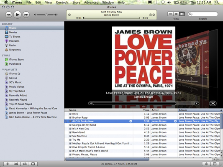Open 90's Music smart playlist
The height and width of the screenshot is (167, 223).
pos(15,82)
